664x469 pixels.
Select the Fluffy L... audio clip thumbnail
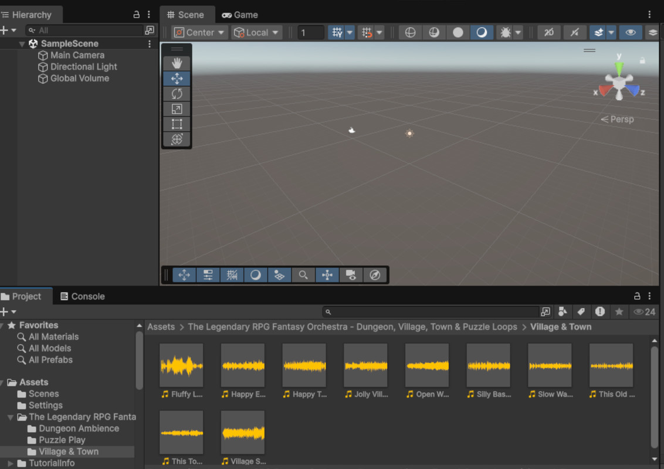[x=181, y=365]
